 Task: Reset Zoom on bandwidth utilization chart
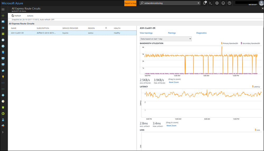pos(174,82)
